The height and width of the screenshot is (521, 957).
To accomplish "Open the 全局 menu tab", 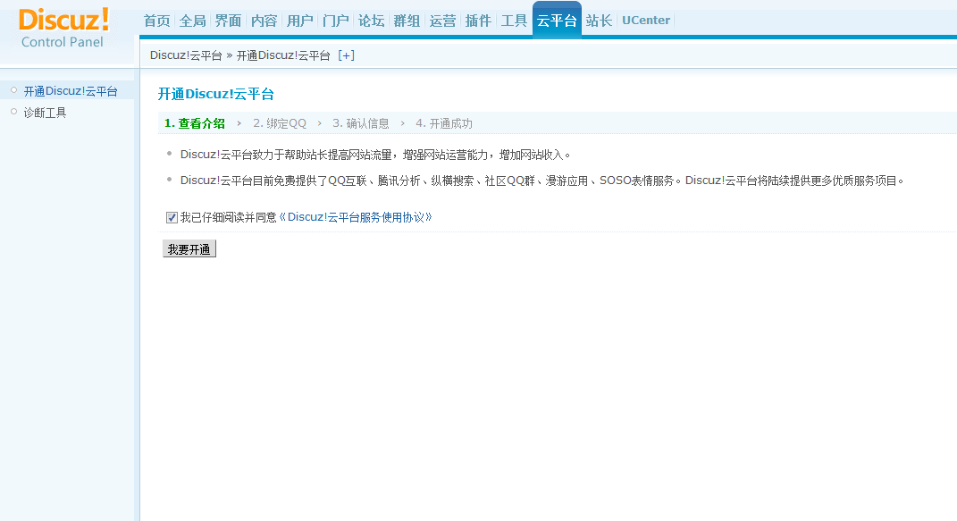I will pos(192,21).
